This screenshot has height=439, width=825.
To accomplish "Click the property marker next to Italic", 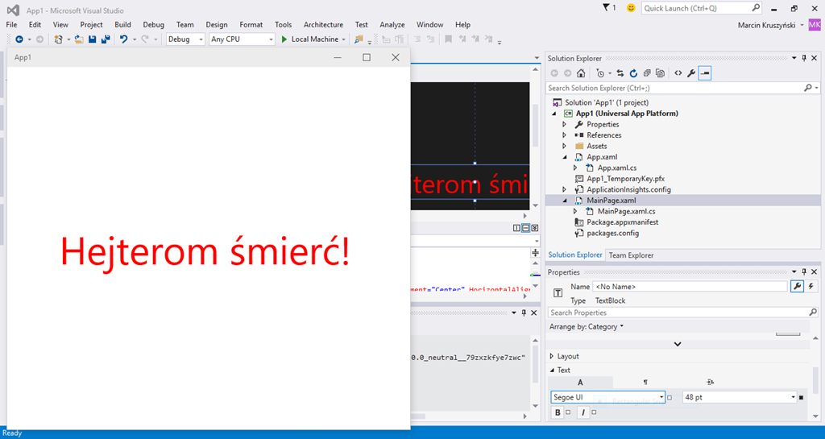I will [594, 412].
